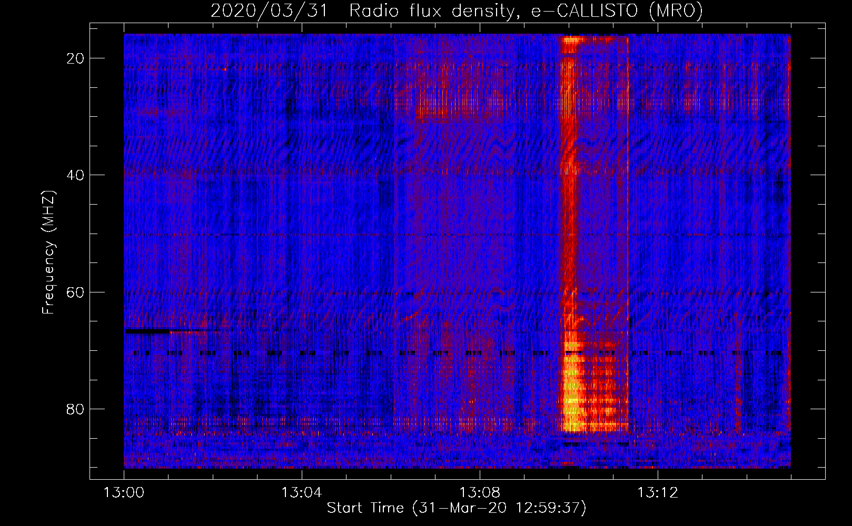The height and width of the screenshot is (526, 852).
Task: Click the 80 frequency tick label
Action: pyautogui.click(x=76, y=409)
